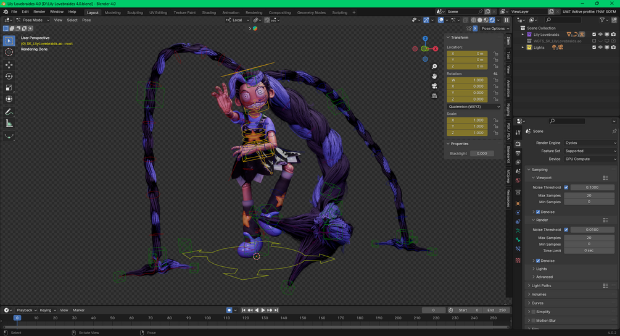Select the Annotate pencil tool

pos(9,112)
